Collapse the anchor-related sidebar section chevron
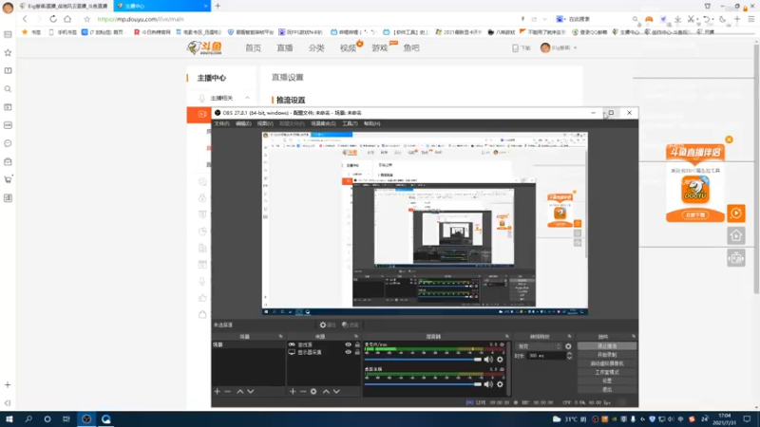760x427 pixels. point(247,98)
